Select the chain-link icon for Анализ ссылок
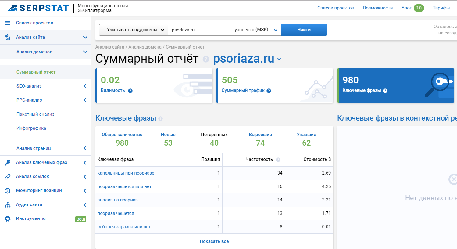Screen dimensions: 457x249 [7, 176]
